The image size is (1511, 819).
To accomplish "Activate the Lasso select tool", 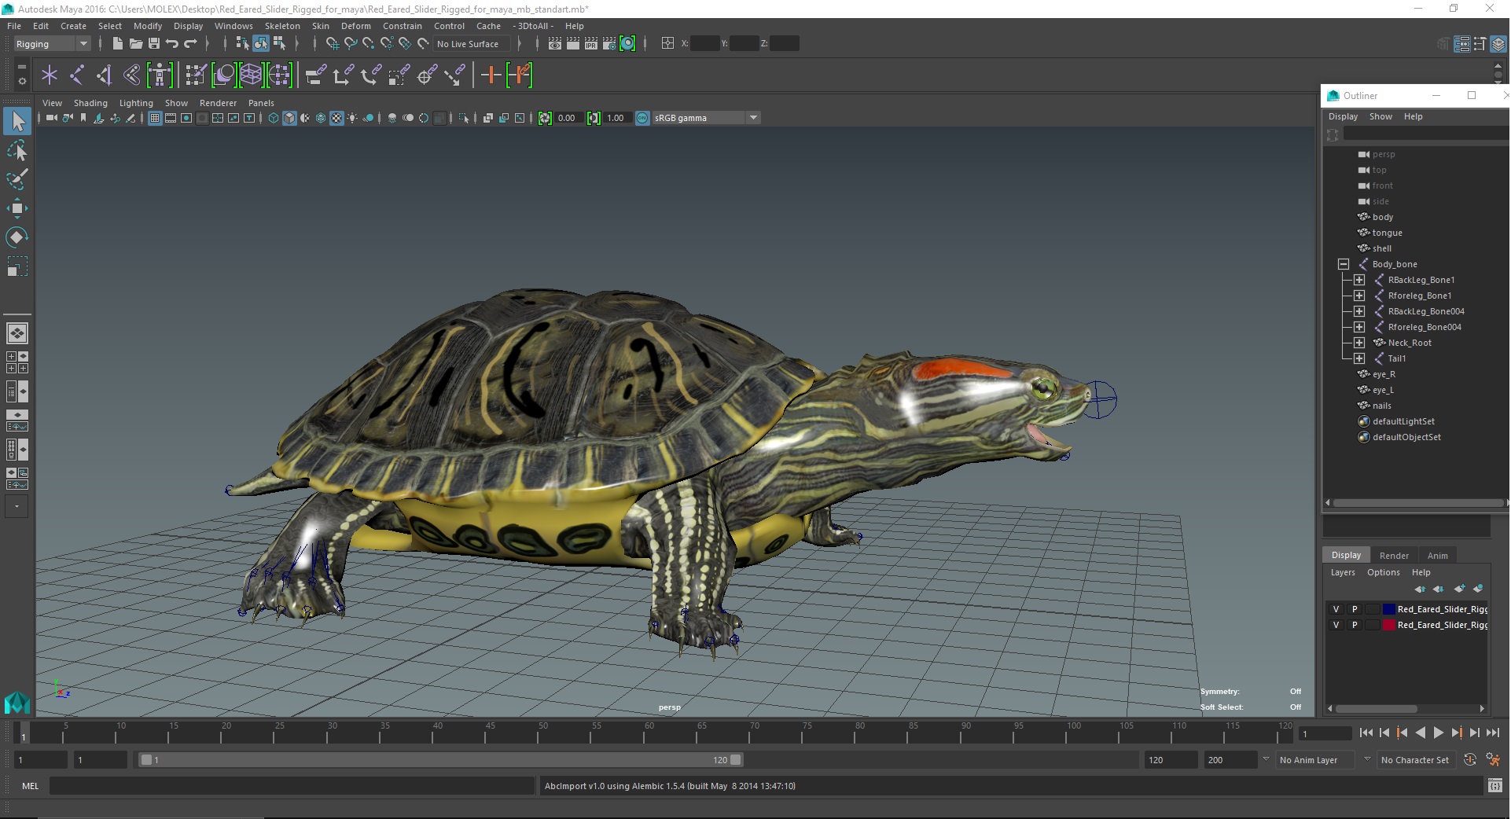I will pyautogui.click(x=17, y=150).
